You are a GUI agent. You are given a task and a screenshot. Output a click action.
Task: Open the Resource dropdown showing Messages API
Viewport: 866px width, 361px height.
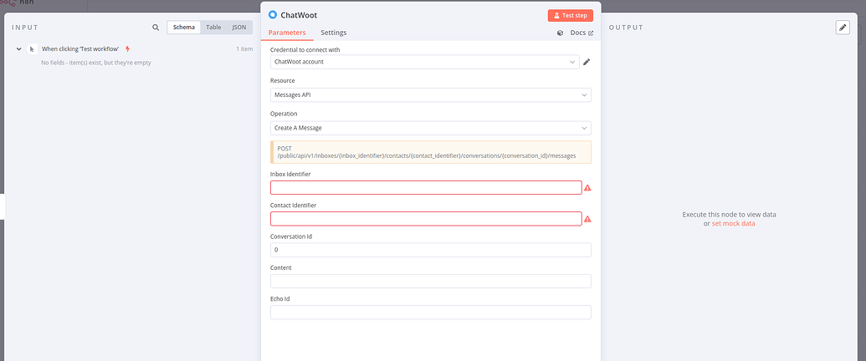pos(431,95)
